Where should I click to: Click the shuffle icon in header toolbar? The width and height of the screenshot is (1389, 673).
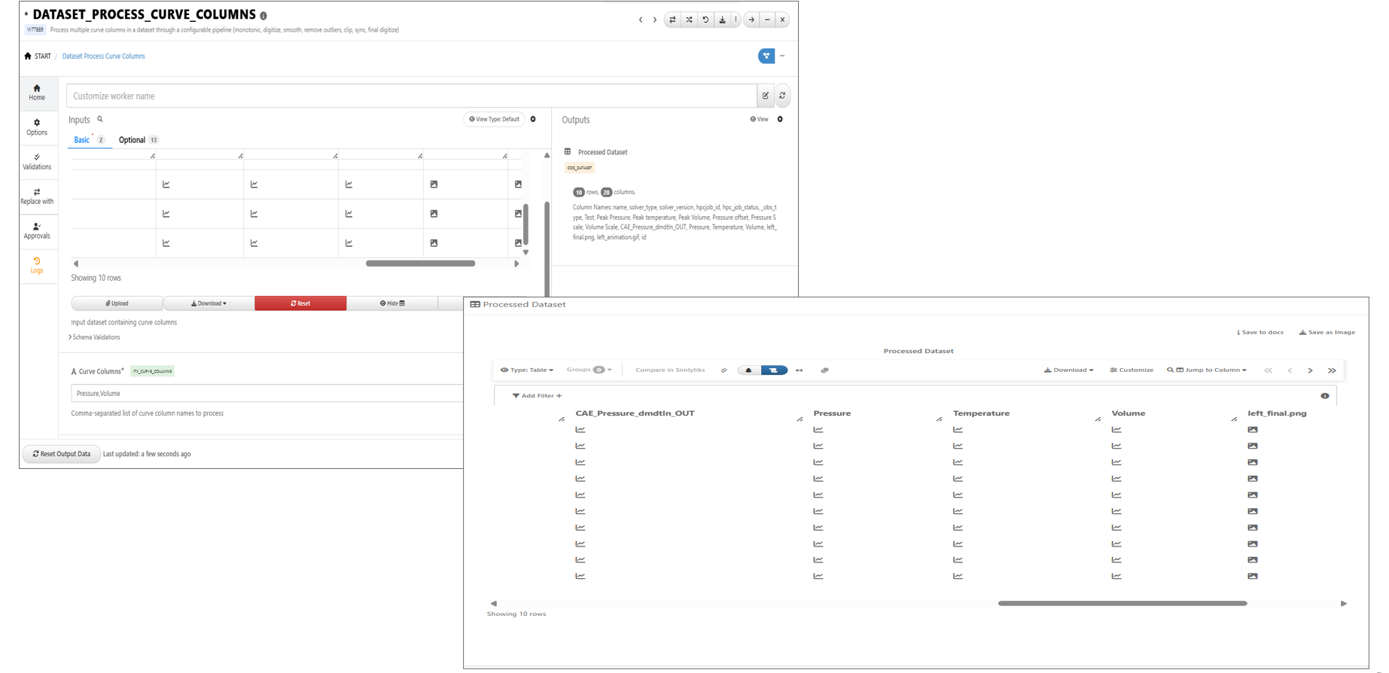[x=689, y=20]
